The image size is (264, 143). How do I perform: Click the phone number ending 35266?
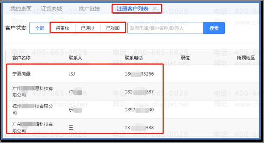pyautogui.click(x=139, y=74)
